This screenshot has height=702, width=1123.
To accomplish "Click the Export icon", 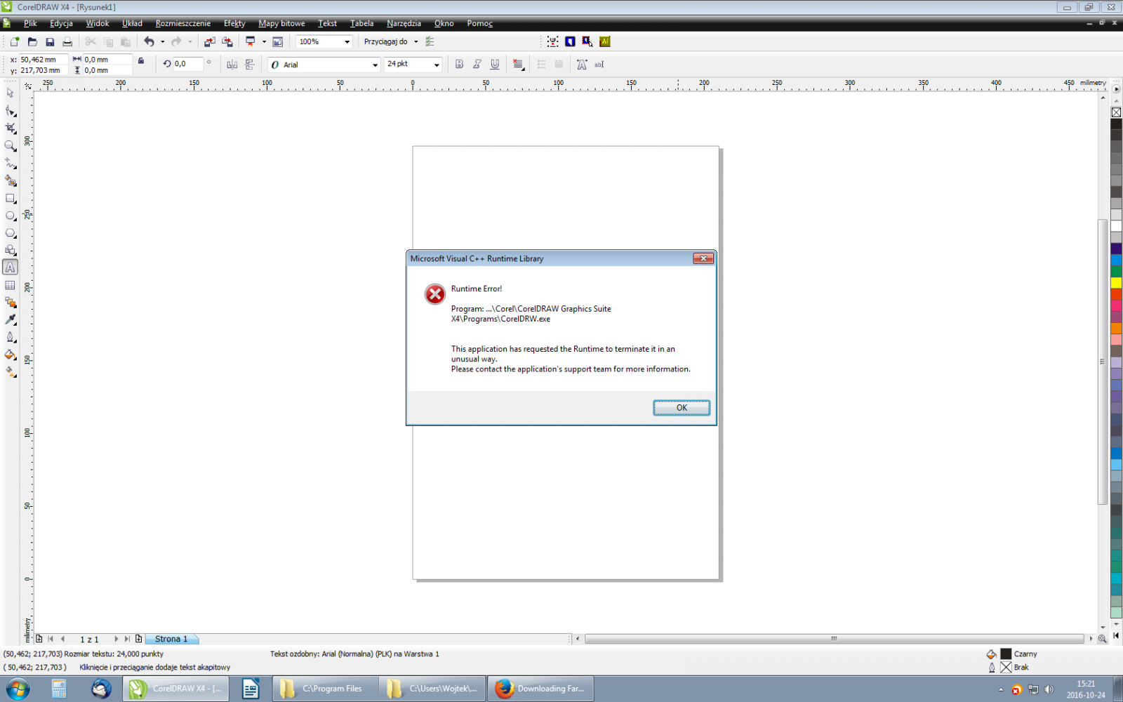I will pyautogui.click(x=227, y=42).
